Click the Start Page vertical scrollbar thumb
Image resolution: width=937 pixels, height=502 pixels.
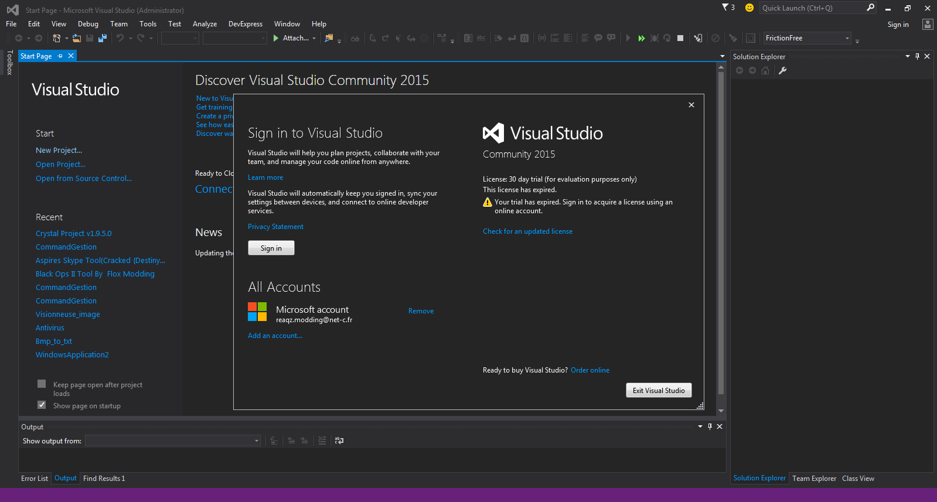(x=721, y=233)
